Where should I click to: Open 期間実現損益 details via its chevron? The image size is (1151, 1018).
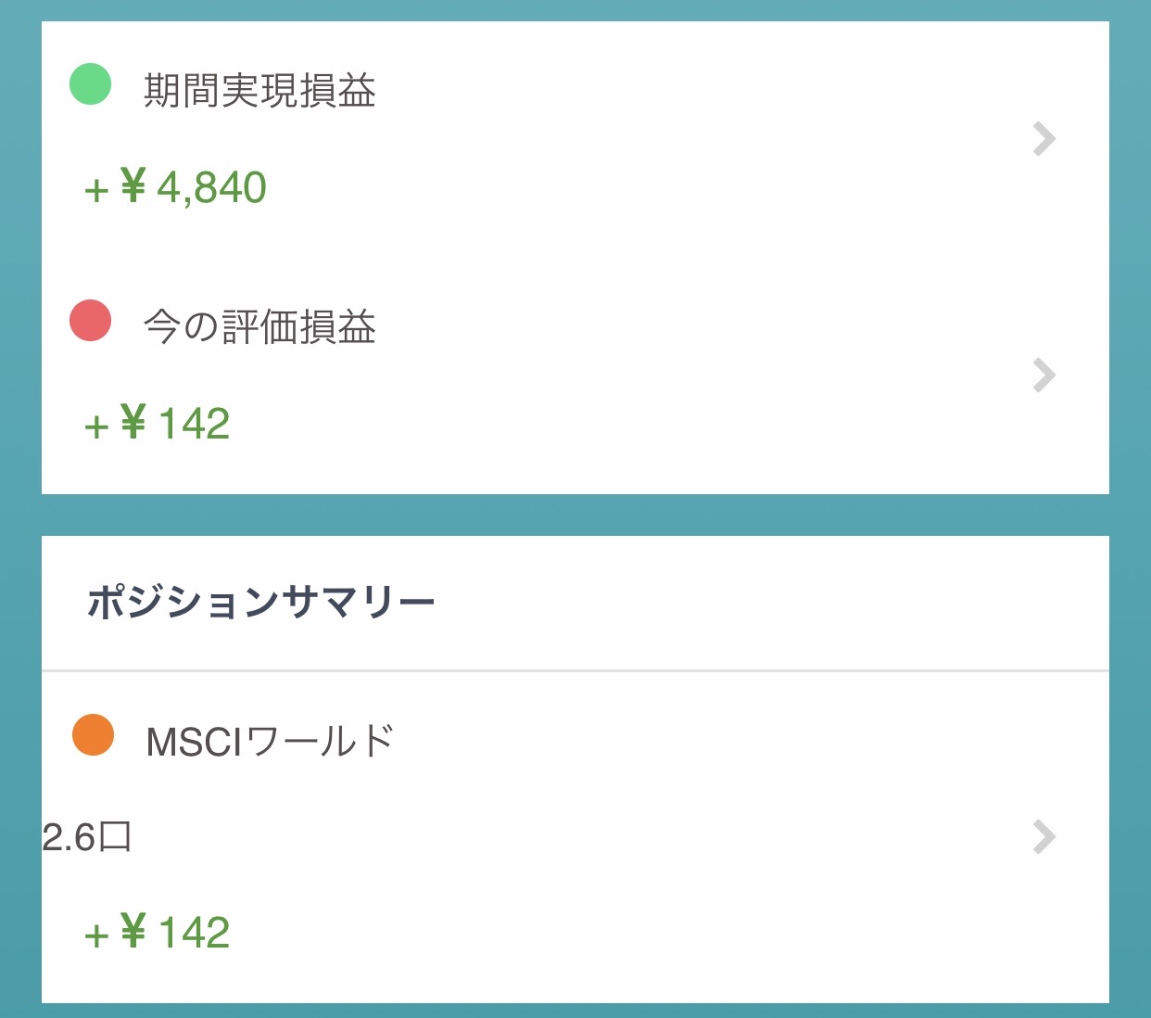(1043, 139)
